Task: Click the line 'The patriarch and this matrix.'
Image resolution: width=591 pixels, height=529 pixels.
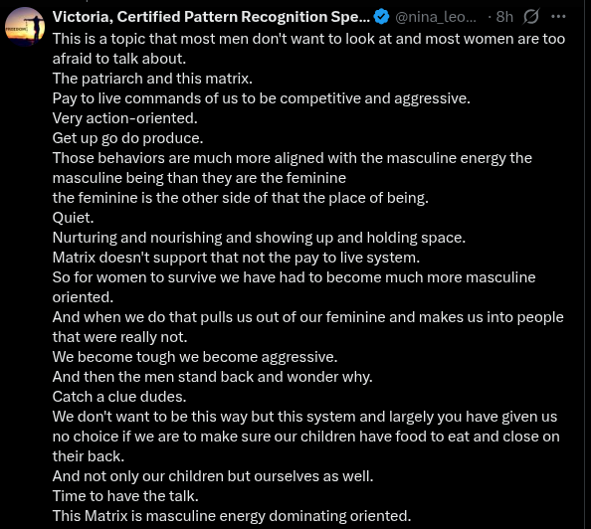Action: point(152,79)
